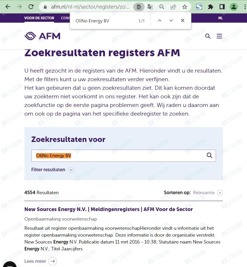Open the Google Translate icon in address bar
The height and width of the screenshot is (267, 247).
pos(150,7)
